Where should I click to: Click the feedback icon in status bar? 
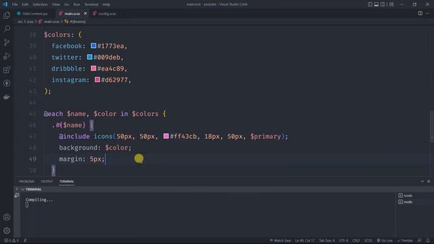coord(420,241)
